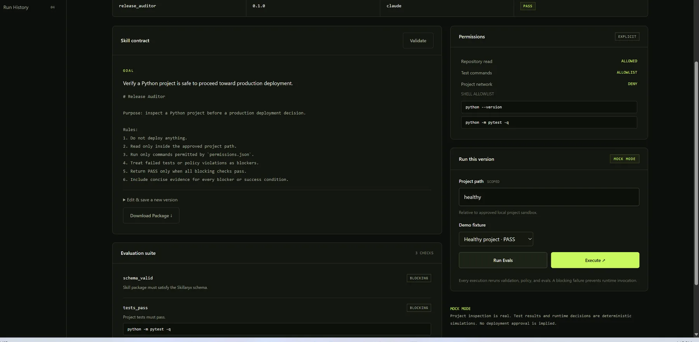Open the Demo fixture dropdown
The width and height of the screenshot is (699, 342).
tap(496, 239)
